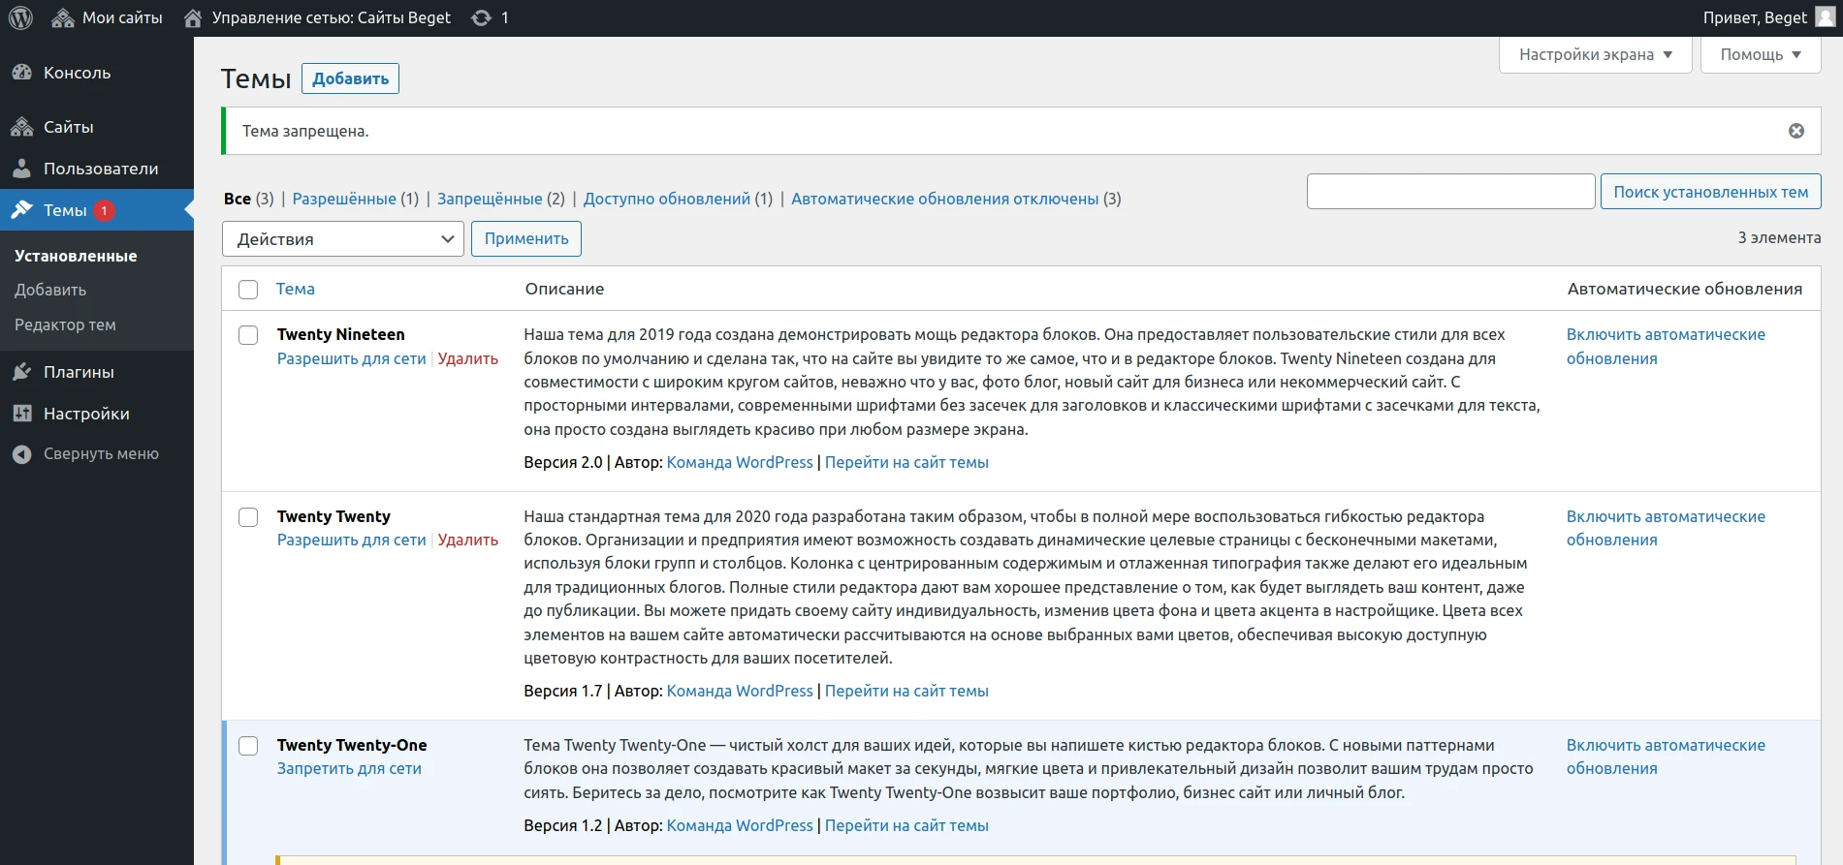Image resolution: width=1843 pixels, height=865 pixels.
Task: Click the WordPress logo icon
Action: pos(20,17)
